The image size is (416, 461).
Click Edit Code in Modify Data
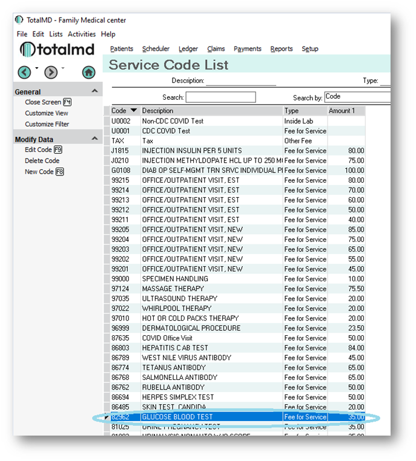tap(38, 149)
